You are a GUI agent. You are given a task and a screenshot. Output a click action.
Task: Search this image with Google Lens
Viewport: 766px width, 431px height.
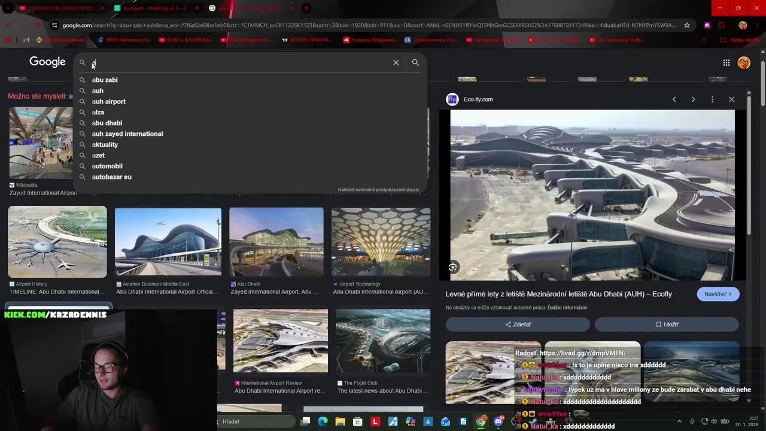453,268
